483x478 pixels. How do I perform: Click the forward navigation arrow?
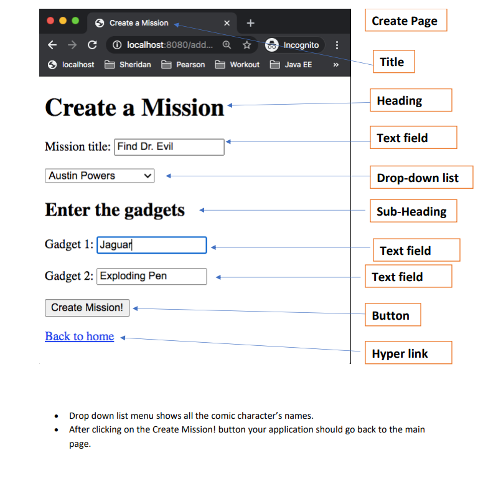point(72,45)
